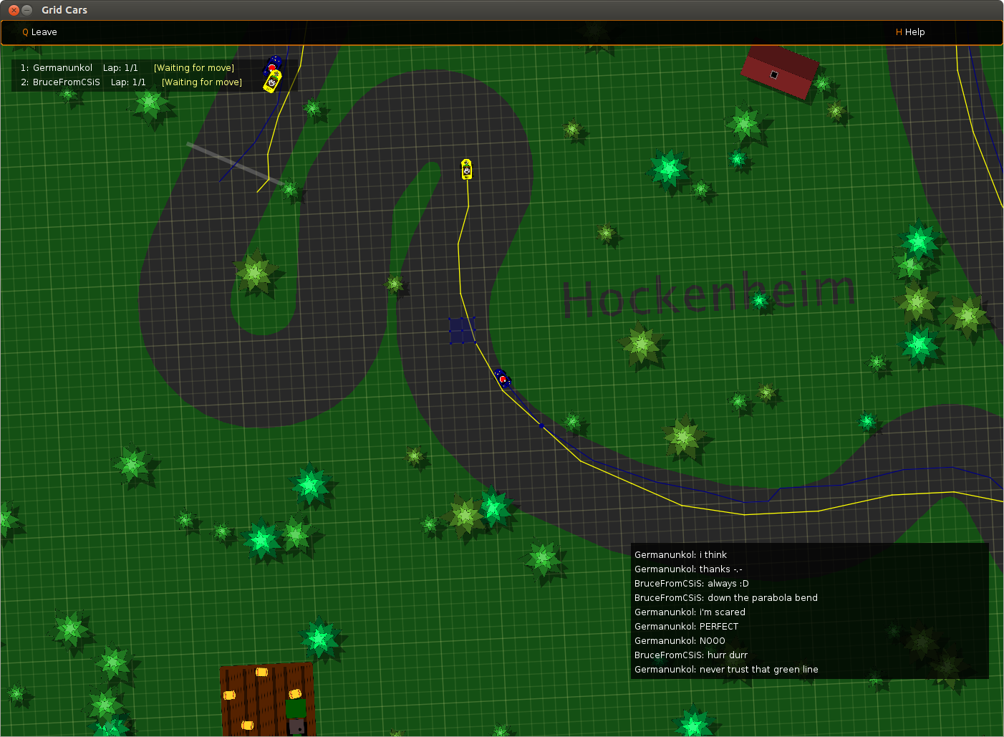Pick top-left corner dot of blue move grid
The width and height of the screenshot is (1004, 737).
pyautogui.click(x=450, y=319)
